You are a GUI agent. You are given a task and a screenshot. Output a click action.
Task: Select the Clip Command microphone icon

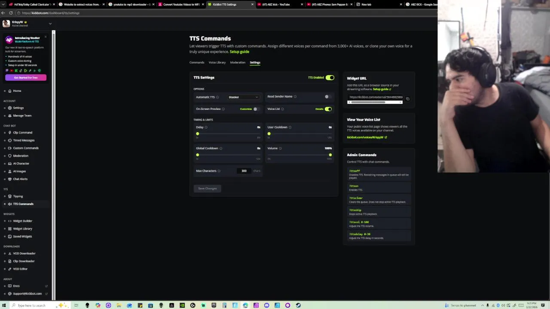tap(10, 133)
